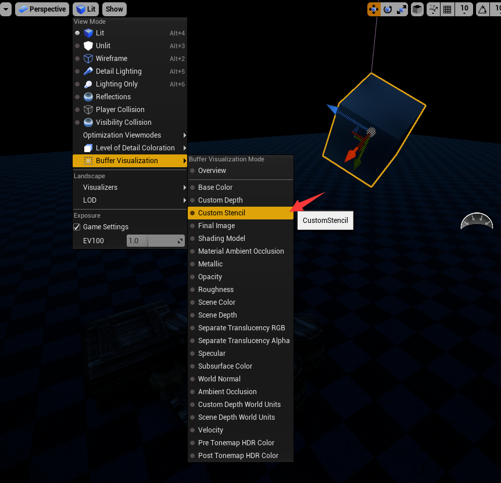Select the Scale tool in the viewport toolbar
The width and height of the screenshot is (501, 483).
pyautogui.click(x=402, y=9)
